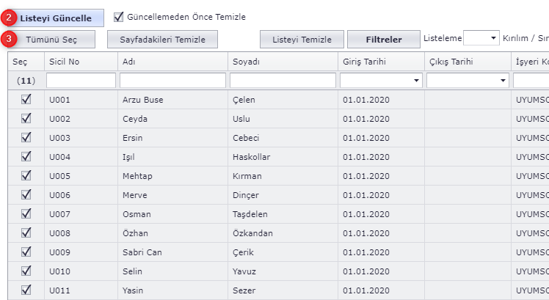Toggle Güncellemeden Önce Temizle checkbox
This screenshot has height=300, width=549.
click(119, 16)
